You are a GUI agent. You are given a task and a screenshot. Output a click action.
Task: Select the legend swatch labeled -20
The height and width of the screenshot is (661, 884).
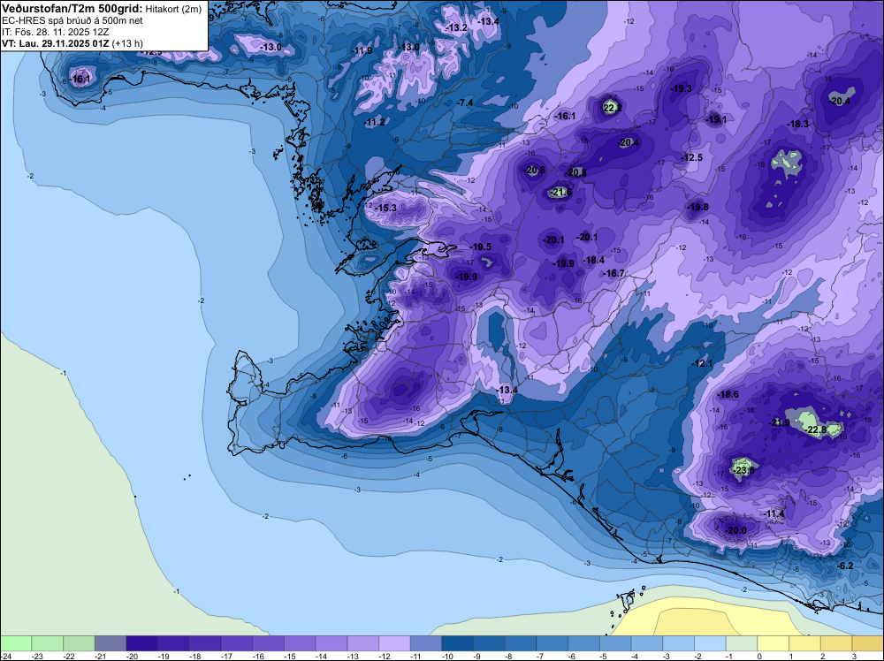point(142,643)
